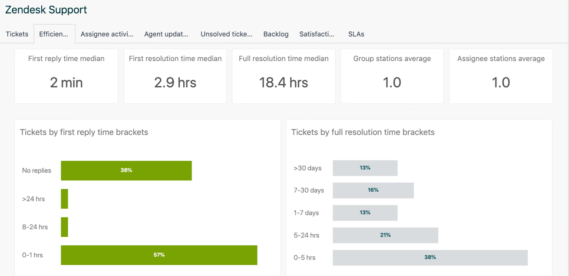Click the Zendesk Support dashboard title
The height and width of the screenshot is (276, 569).
pos(46,10)
